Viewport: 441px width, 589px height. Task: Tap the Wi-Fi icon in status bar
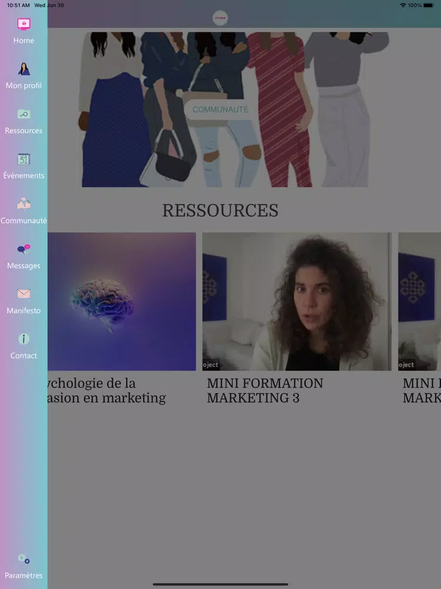click(403, 5)
